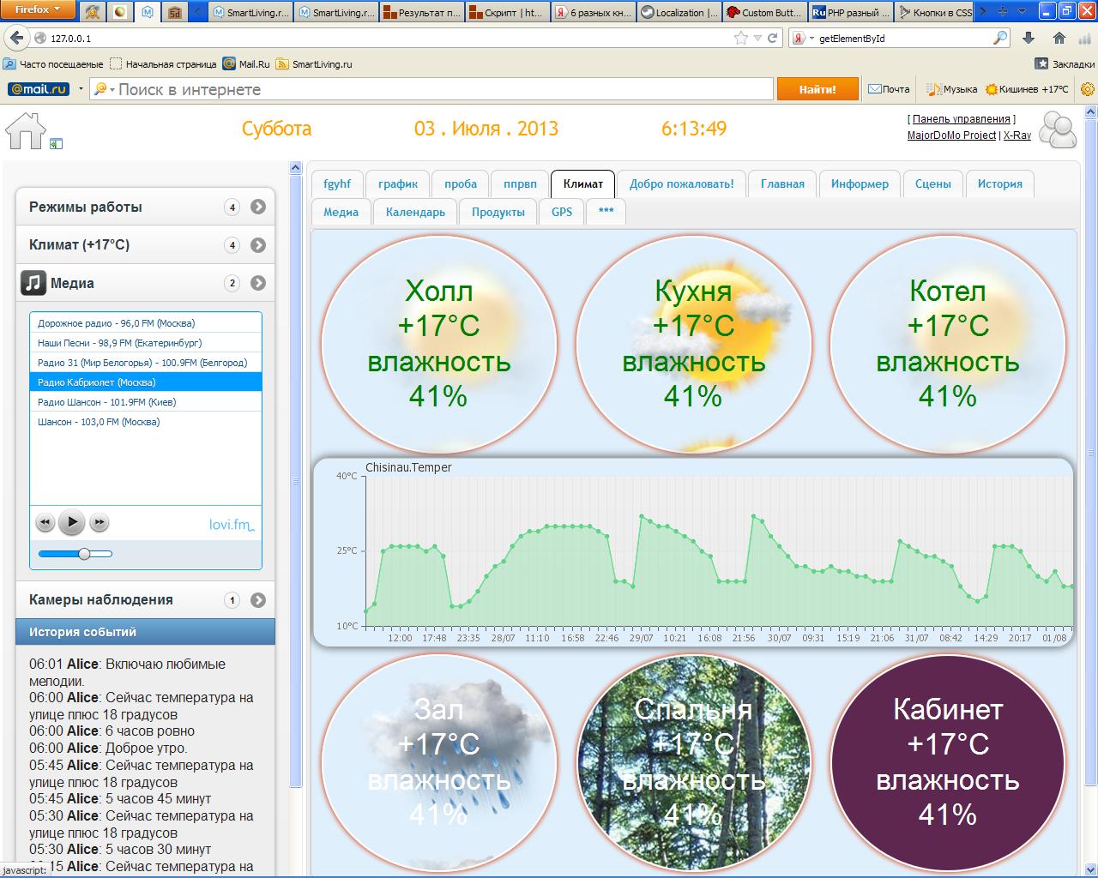Open the browser downloads arrow icon
The image size is (1098, 878).
coord(1029,39)
